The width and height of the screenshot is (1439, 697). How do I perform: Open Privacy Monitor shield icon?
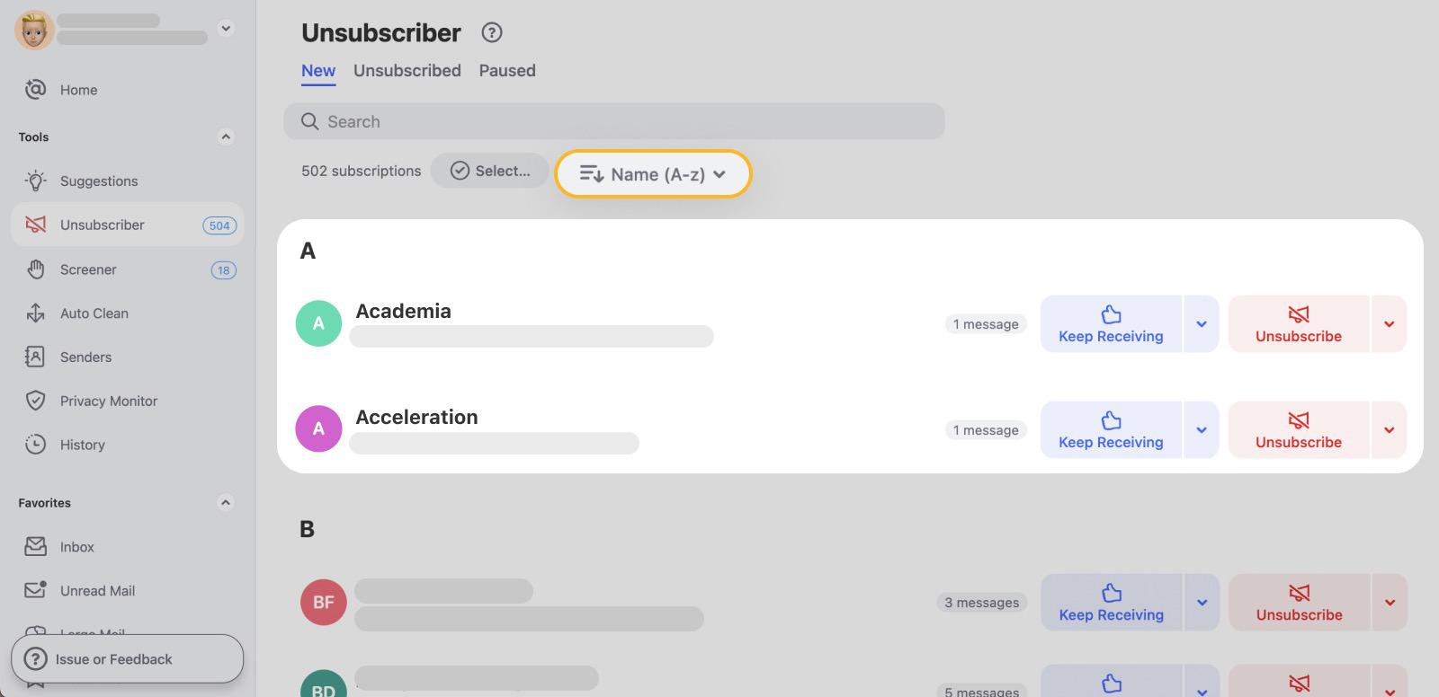pyautogui.click(x=34, y=401)
